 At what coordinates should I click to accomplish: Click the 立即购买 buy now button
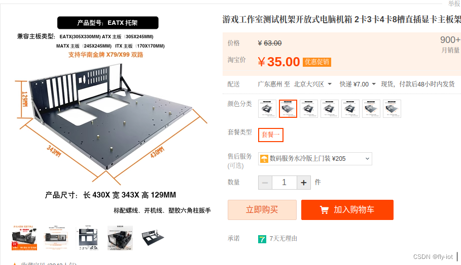click(x=262, y=210)
